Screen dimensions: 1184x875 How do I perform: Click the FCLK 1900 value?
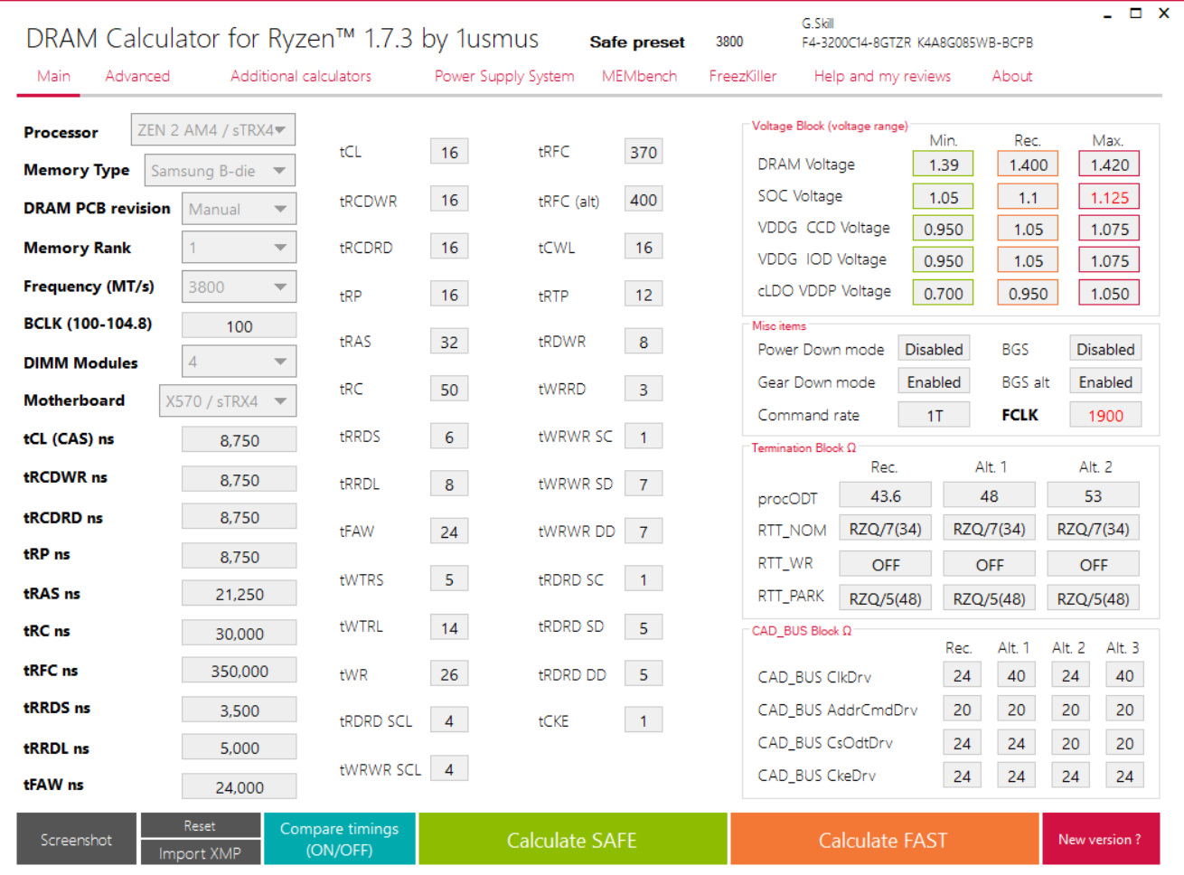tap(1105, 415)
